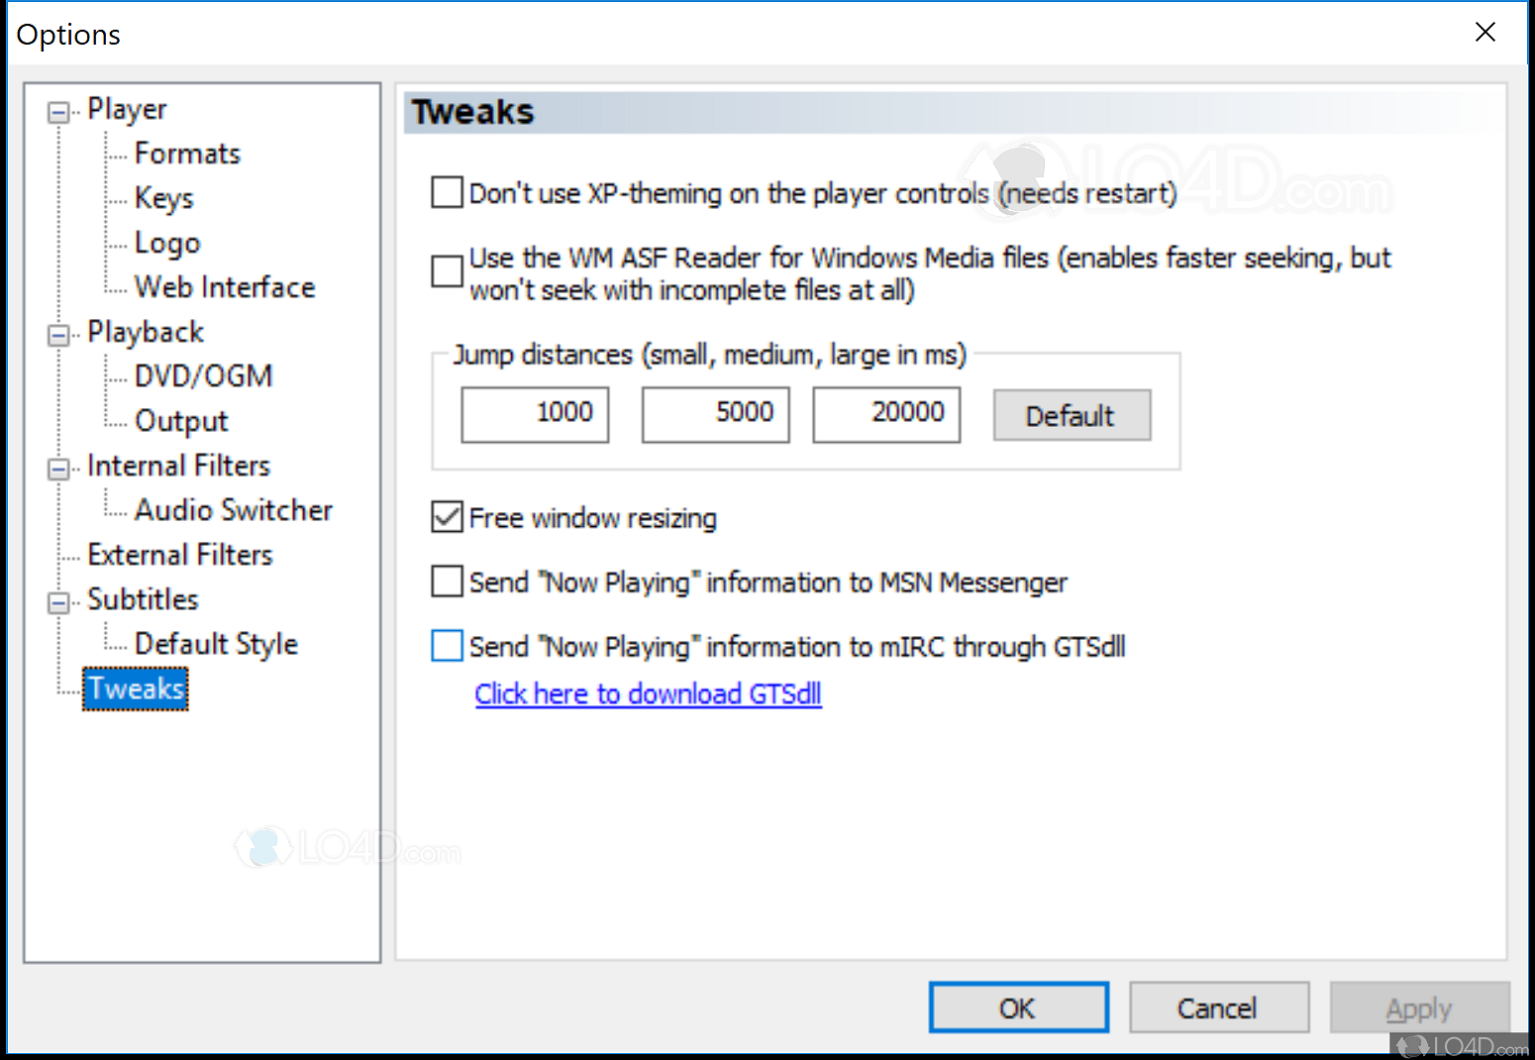Disable Free window resizing

coord(447,516)
